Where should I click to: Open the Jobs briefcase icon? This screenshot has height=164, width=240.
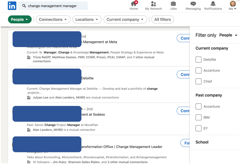point(173,4)
